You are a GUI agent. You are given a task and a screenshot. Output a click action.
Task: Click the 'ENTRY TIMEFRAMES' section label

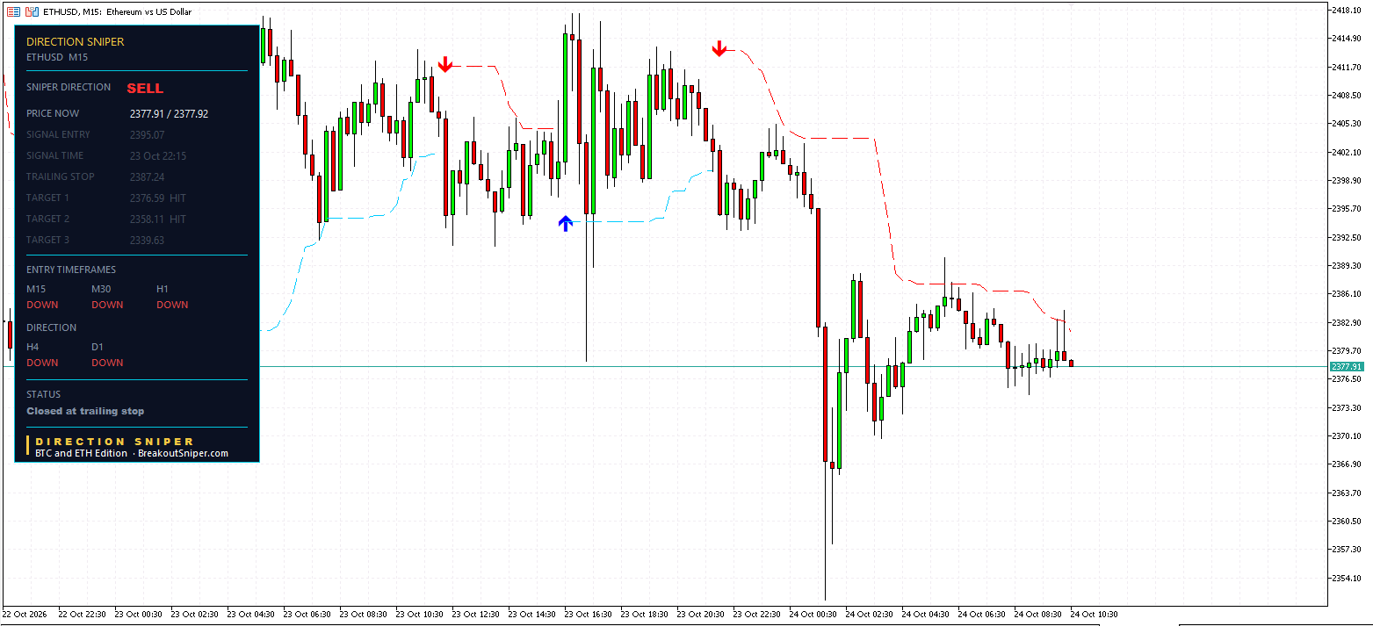[71, 270]
